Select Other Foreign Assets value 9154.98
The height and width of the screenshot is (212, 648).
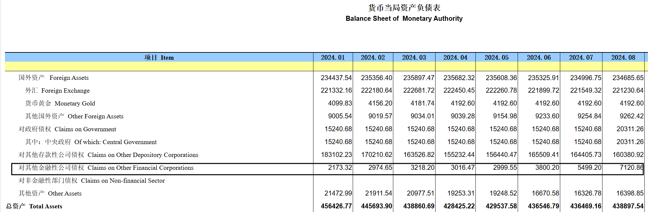click(505, 116)
